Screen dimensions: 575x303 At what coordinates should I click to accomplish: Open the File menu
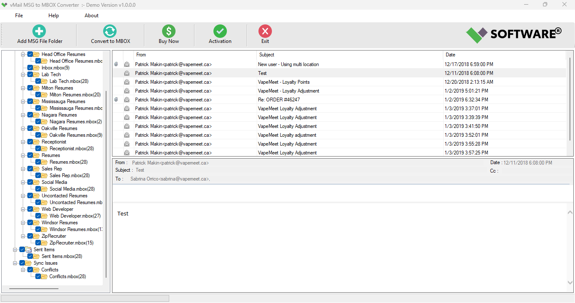[19, 15]
